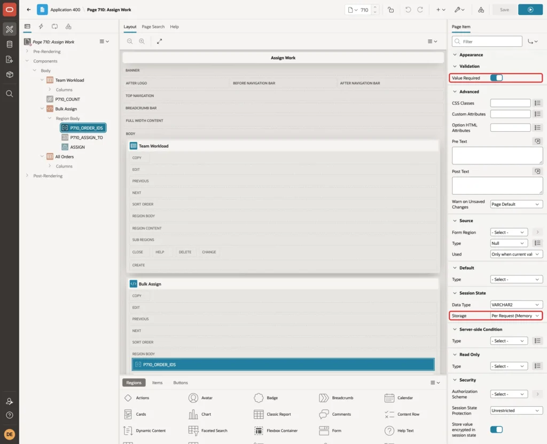Toggle the Value Required switch
Screen dimensions: 547x444
coord(496,78)
